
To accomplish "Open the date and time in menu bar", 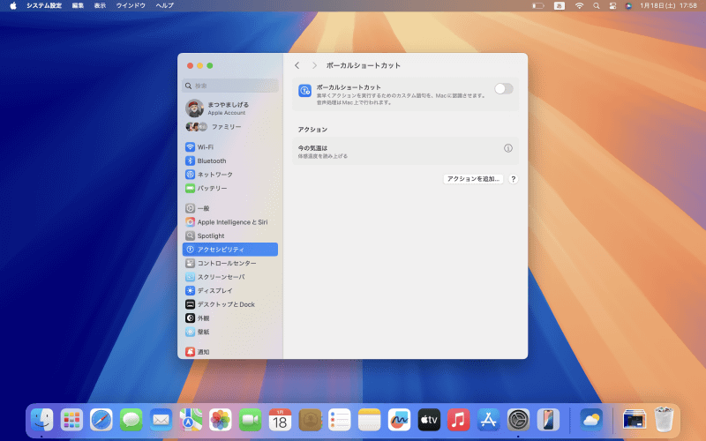I will click(668, 5).
